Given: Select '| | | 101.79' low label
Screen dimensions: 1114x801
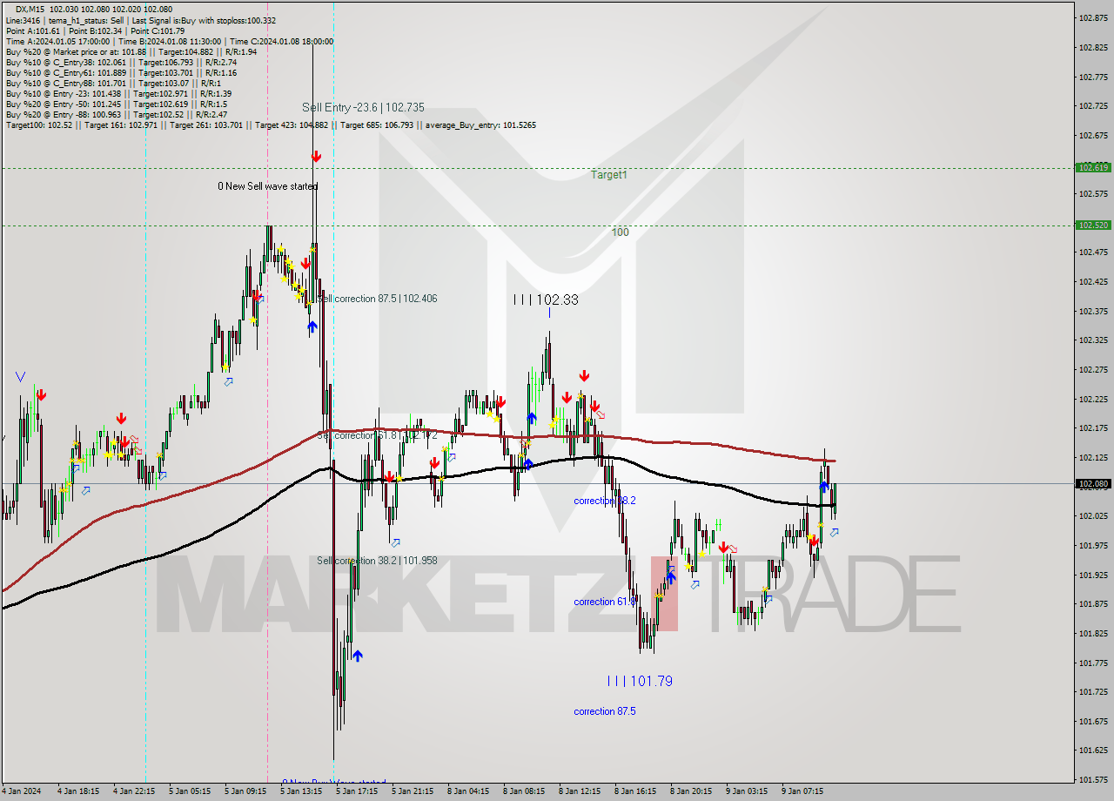Looking at the screenshot, I should pos(640,681).
